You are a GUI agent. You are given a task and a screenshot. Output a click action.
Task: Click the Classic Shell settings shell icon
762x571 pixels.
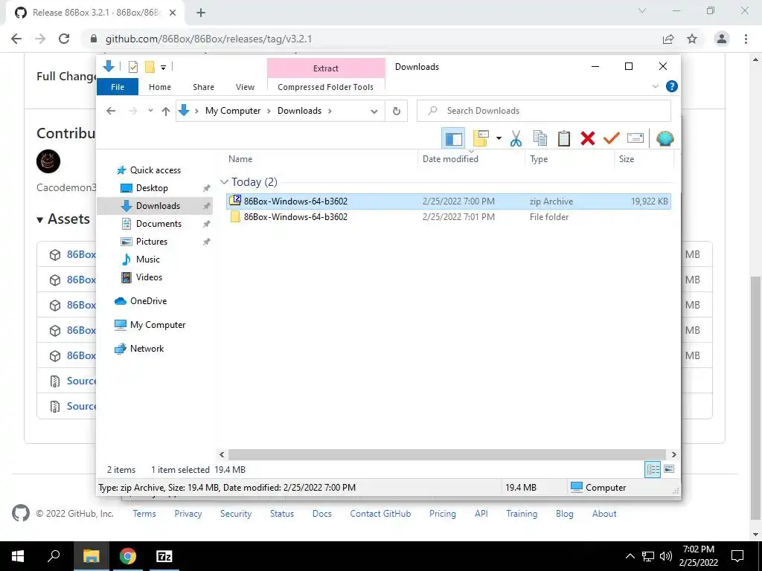point(665,139)
